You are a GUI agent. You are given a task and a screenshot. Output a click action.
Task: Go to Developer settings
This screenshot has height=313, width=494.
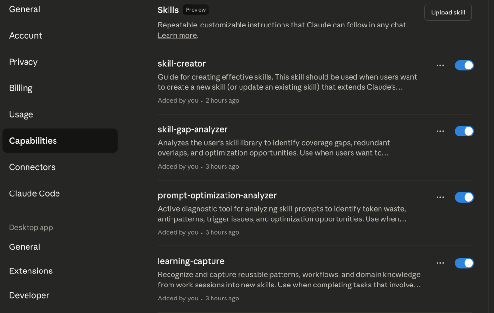29,295
